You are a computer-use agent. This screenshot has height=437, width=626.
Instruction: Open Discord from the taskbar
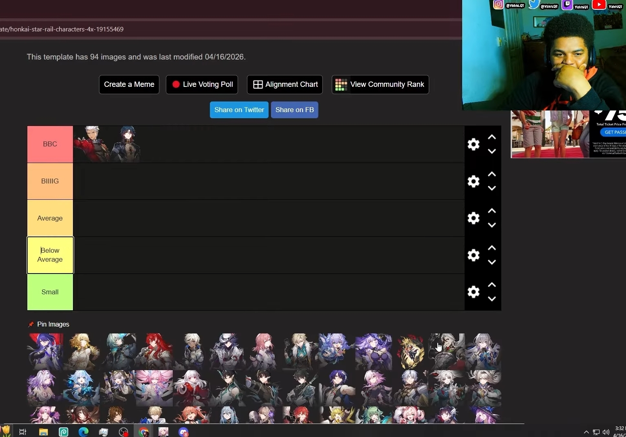point(183,432)
